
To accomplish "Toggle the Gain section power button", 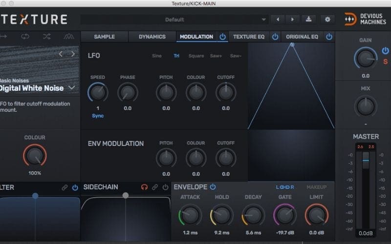I will 385,51.
